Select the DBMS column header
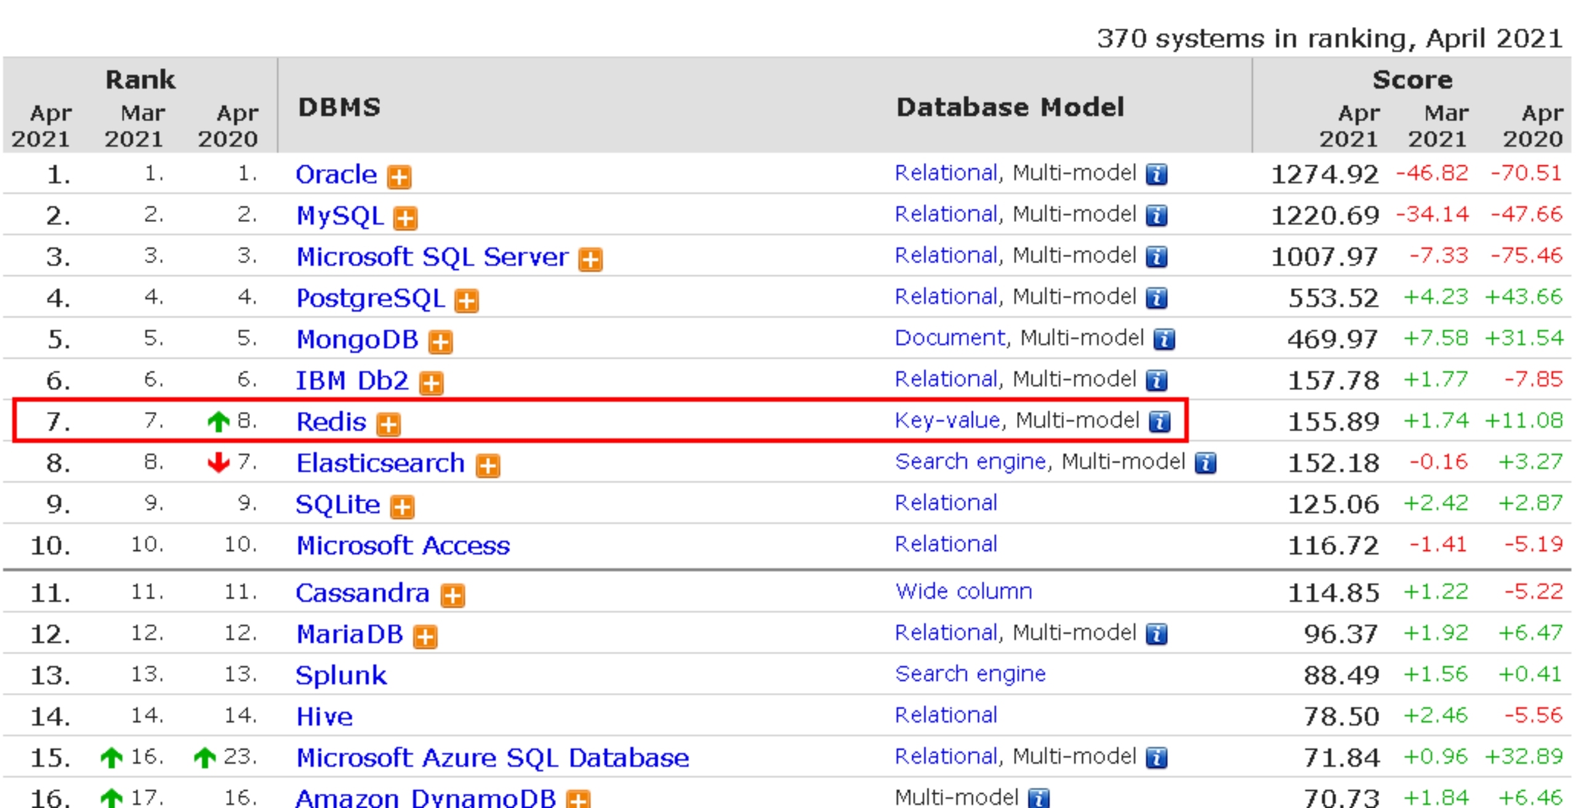The image size is (1576, 808). tap(339, 107)
